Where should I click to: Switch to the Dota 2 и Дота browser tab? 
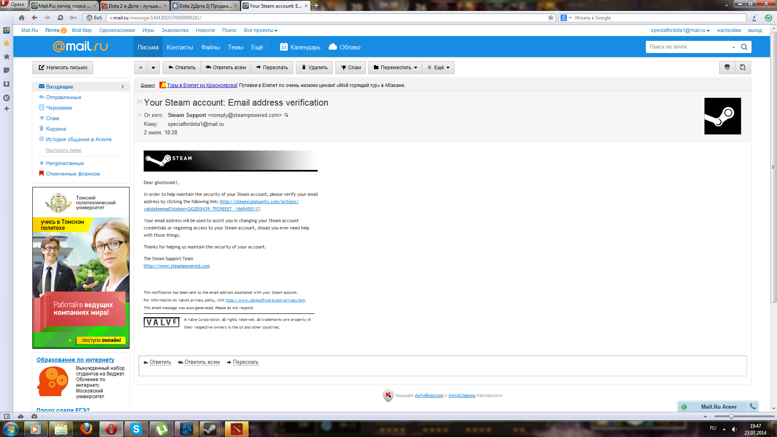coord(134,6)
